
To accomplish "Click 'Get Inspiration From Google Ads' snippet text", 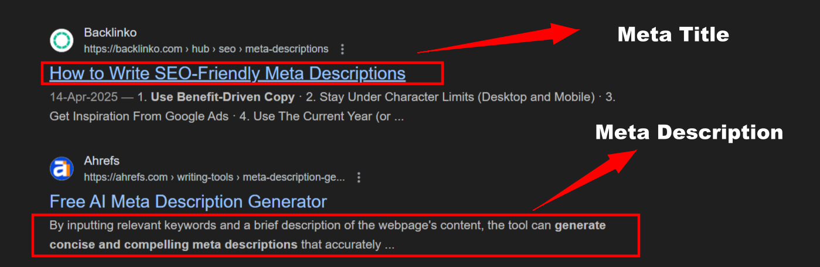I will pos(139,116).
